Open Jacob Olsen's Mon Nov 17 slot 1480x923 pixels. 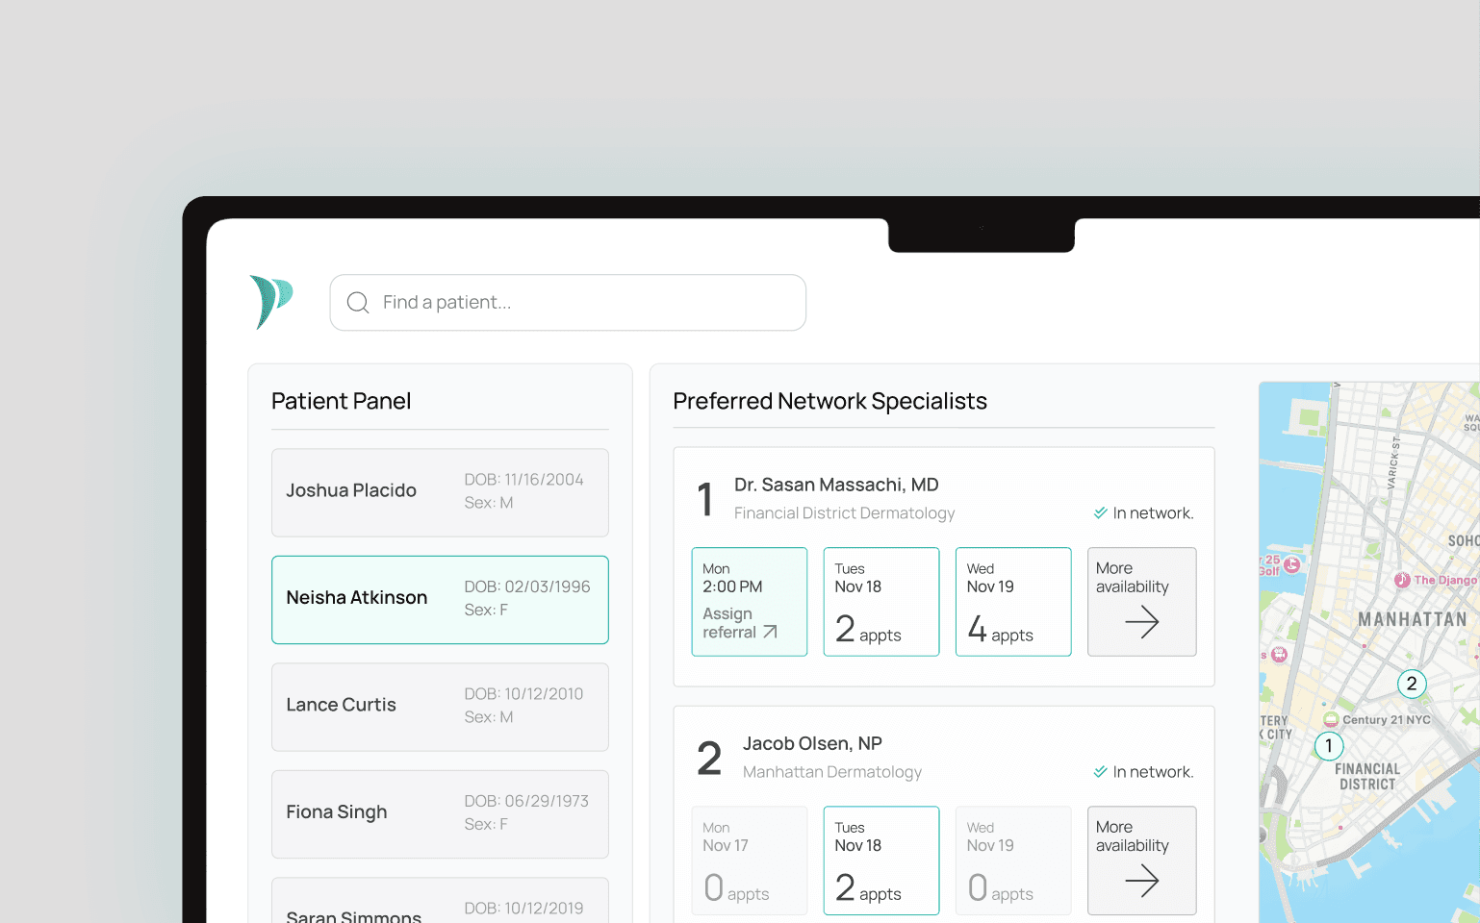click(750, 861)
